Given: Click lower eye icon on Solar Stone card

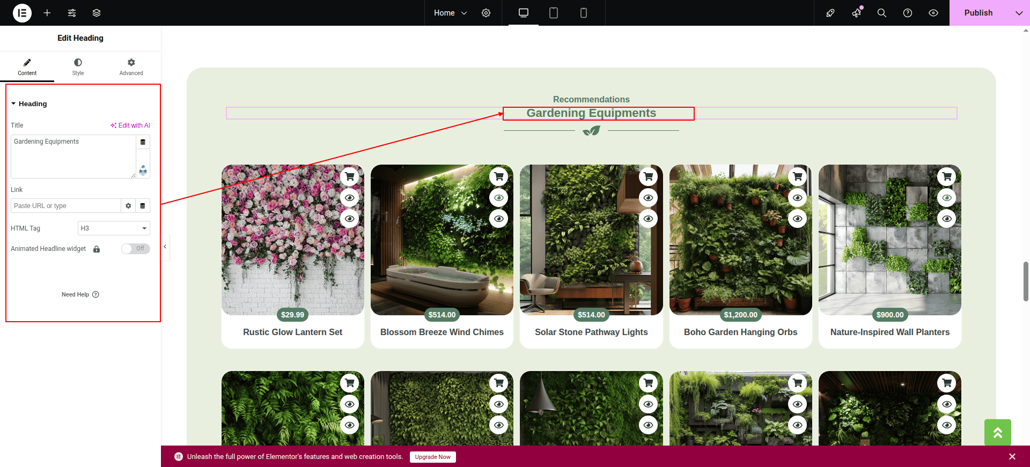Looking at the screenshot, I should click(649, 219).
